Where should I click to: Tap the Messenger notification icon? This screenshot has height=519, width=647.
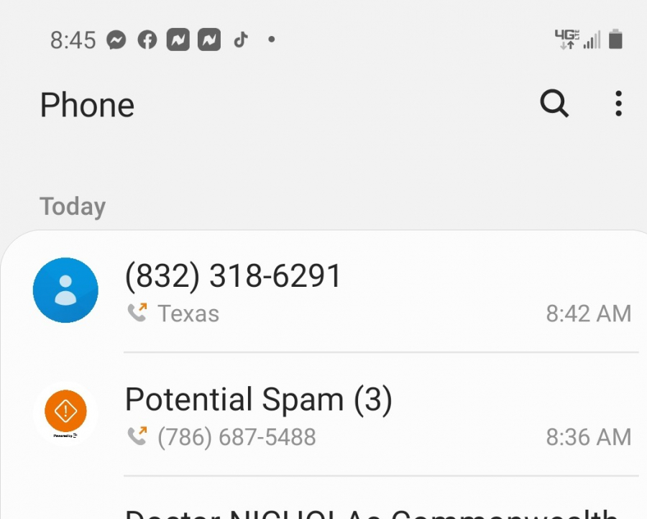(x=116, y=40)
